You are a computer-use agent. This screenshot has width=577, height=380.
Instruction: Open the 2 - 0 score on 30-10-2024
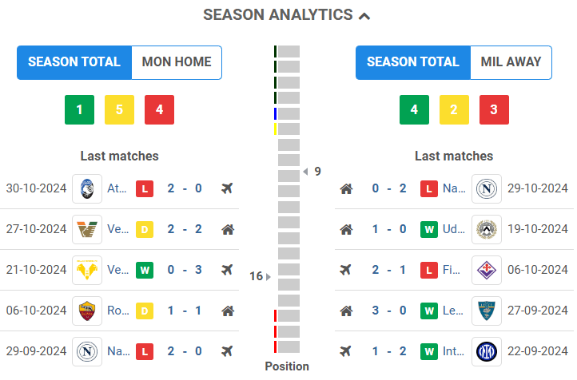(x=185, y=189)
